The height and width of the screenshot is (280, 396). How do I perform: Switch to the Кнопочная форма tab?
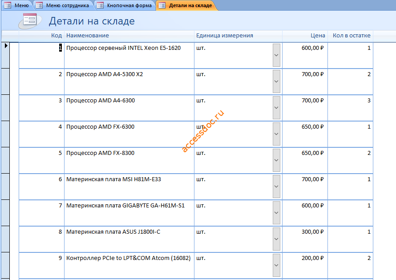pos(125,5)
